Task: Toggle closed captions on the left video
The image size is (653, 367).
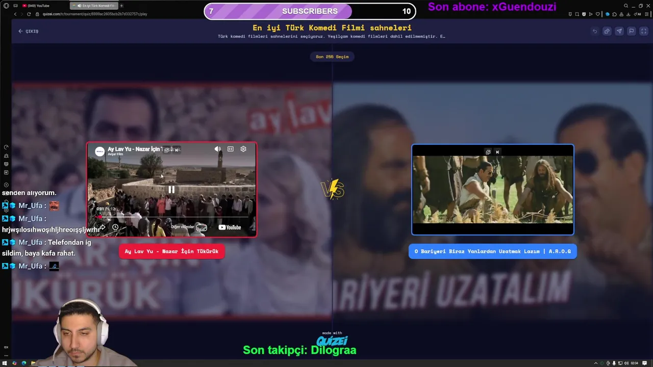Action: point(231,149)
